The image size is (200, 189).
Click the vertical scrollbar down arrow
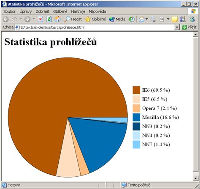(196, 178)
